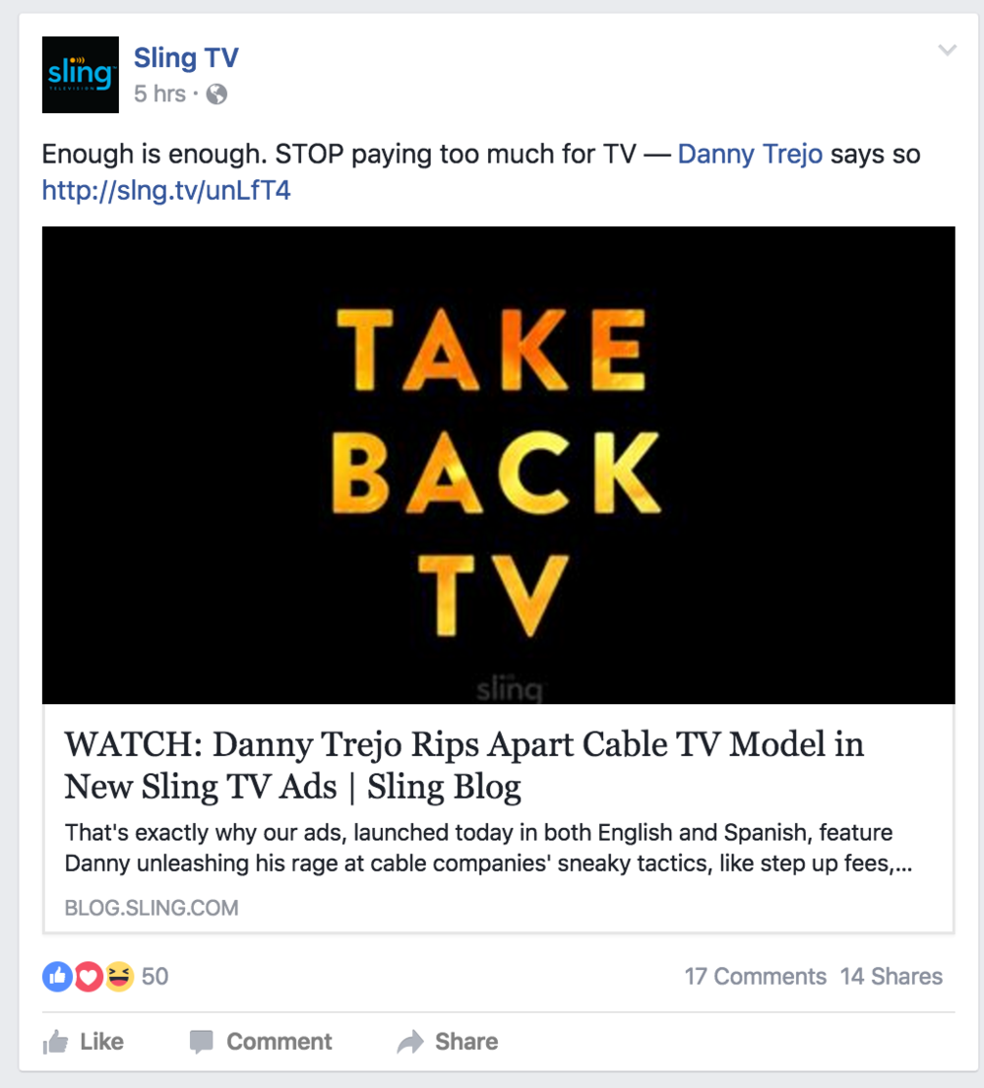Viewport: 984px width, 1088px height.
Task: View the 17 Comments
Action: tap(755, 977)
